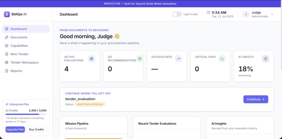The width and height of the screenshot is (282, 139).
Task: Click the Critical Gaps warning triangle icon
Action: pyautogui.click(x=222, y=59)
